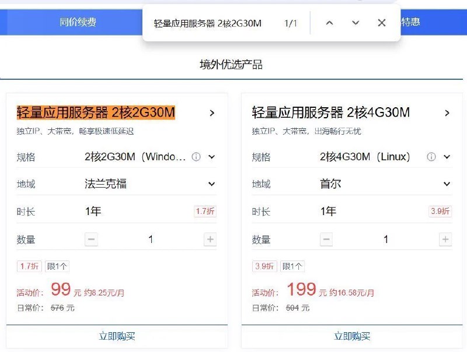
Task: Click the 限1个 tag in 2核4G30M card
Action: pyautogui.click(x=292, y=266)
